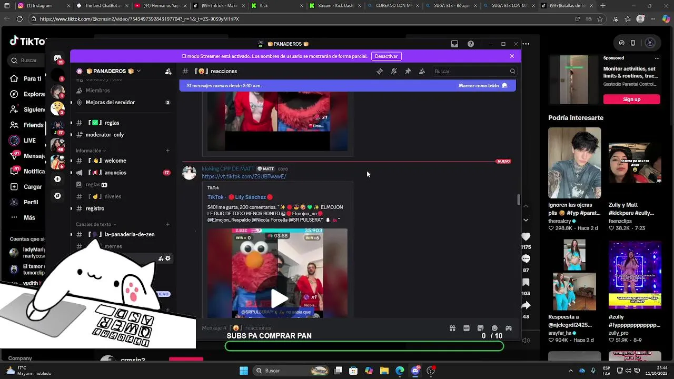The image size is (674, 379).
Task: Open Miembros in channel list
Action: (122, 91)
